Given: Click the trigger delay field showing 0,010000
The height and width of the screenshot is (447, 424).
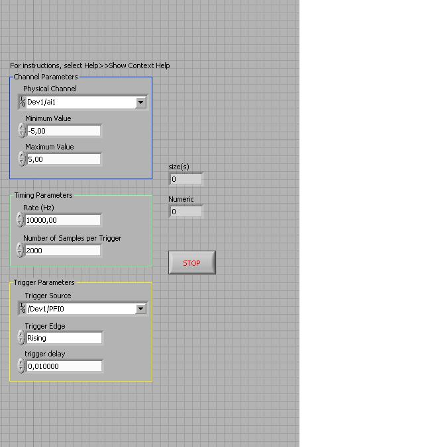Looking at the screenshot, I should point(64,366).
